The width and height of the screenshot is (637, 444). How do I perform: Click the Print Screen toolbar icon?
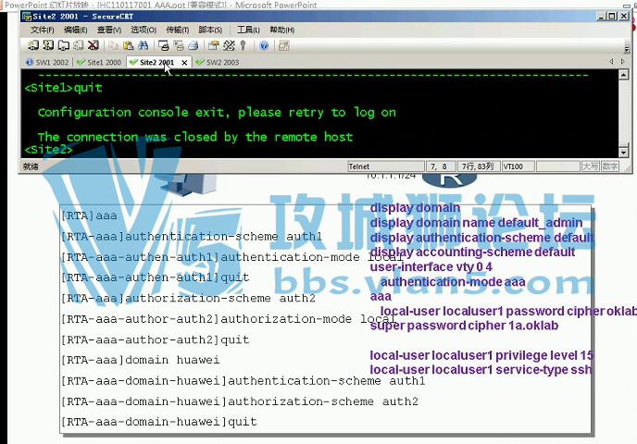(163, 45)
